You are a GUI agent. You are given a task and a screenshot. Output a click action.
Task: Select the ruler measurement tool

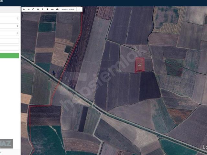[52, 9]
